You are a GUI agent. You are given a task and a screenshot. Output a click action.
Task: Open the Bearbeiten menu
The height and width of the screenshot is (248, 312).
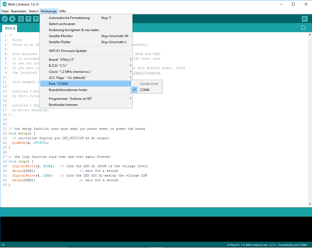click(x=18, y=11)
